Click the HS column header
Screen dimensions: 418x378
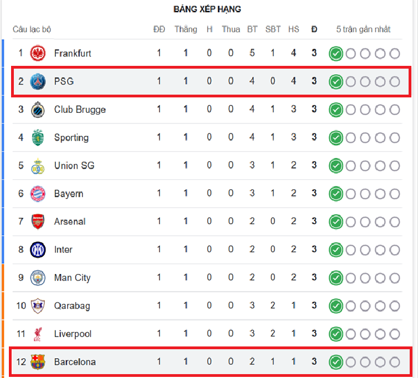pyautogui.click(x=293, y=29)
